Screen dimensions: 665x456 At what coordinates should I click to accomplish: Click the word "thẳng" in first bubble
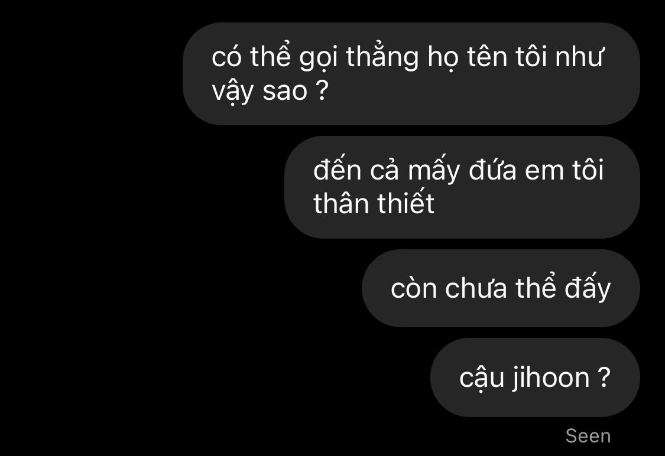tap(382, 57)
